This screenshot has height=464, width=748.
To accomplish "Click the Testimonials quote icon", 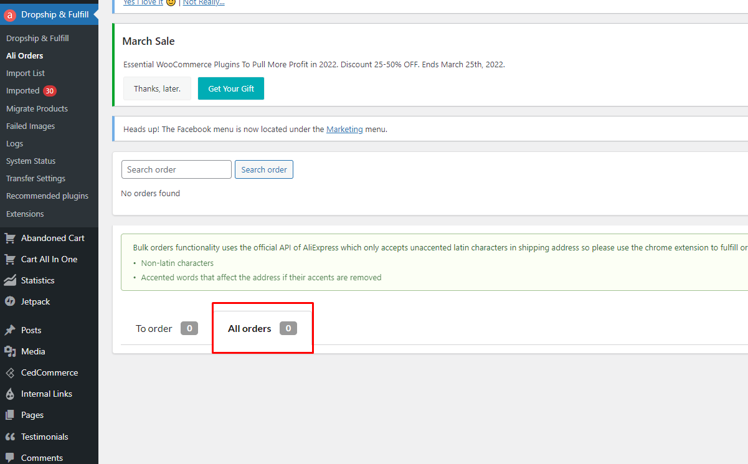I will (10, 437).
